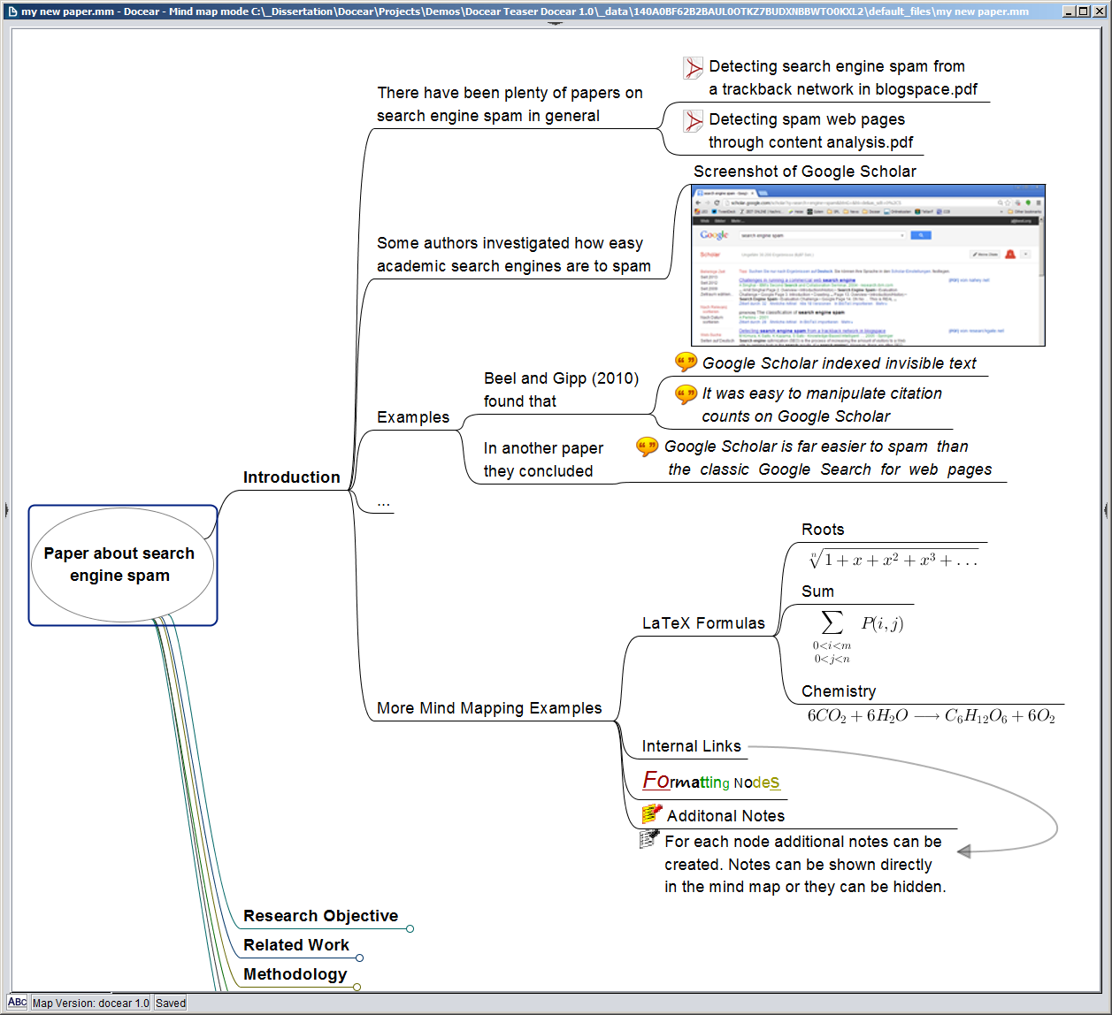The width and height of the screenshot is (1112, 1015).
Task: Click the Chemistry formula equation
Action: (931, 716)
